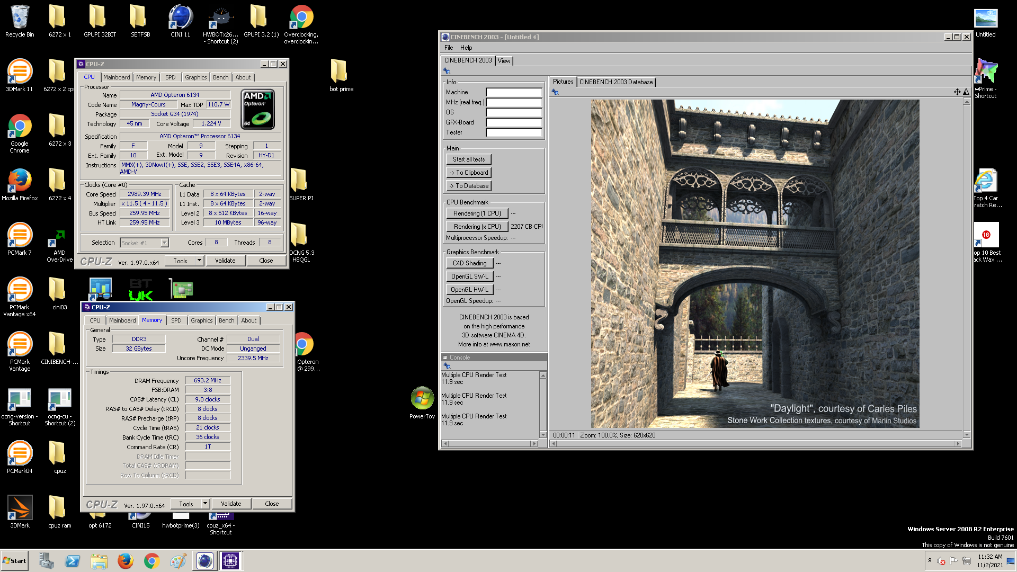Click Validate in upper CPU-Z window
This screenshot has width=1017, height=572.
pyautogui.click(x=225, y=261)
